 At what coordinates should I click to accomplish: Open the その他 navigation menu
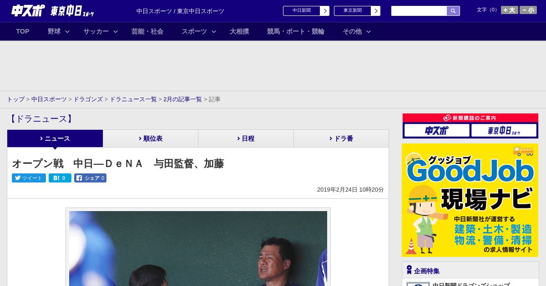coord(352,31)
